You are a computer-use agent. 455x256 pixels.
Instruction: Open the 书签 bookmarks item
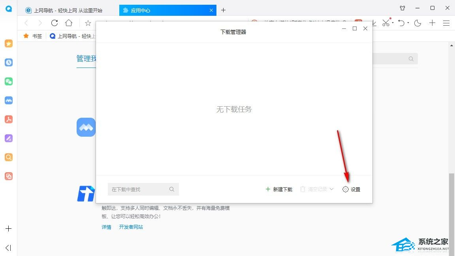pyautogui.click(x=33, y=36)
